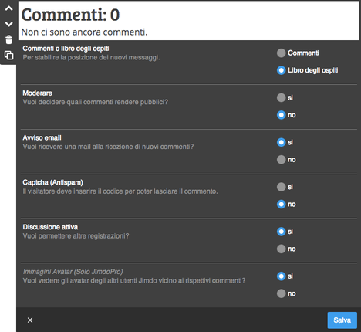
Task: Delete the comments element with trash icon
Action: point(9,39)
